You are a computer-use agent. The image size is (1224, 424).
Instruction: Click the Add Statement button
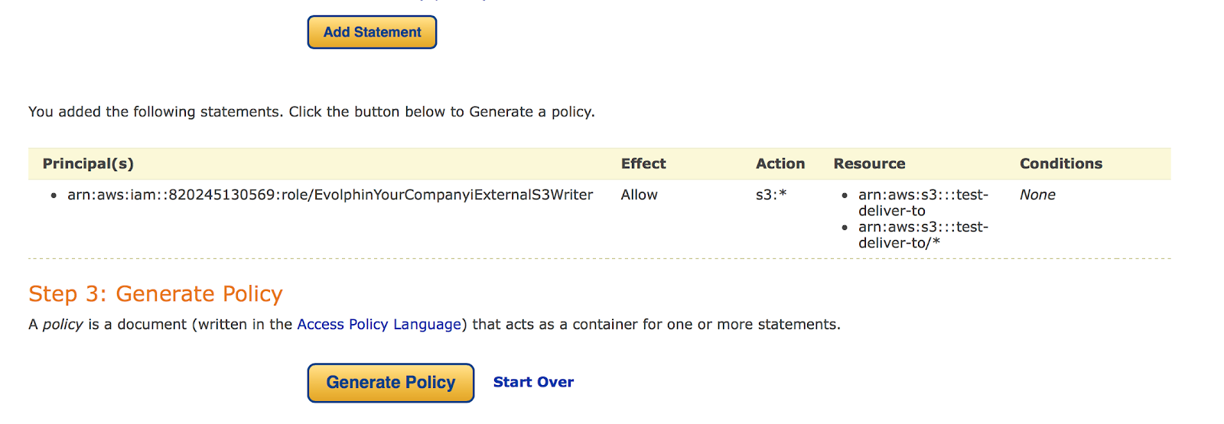coord(372,32)
